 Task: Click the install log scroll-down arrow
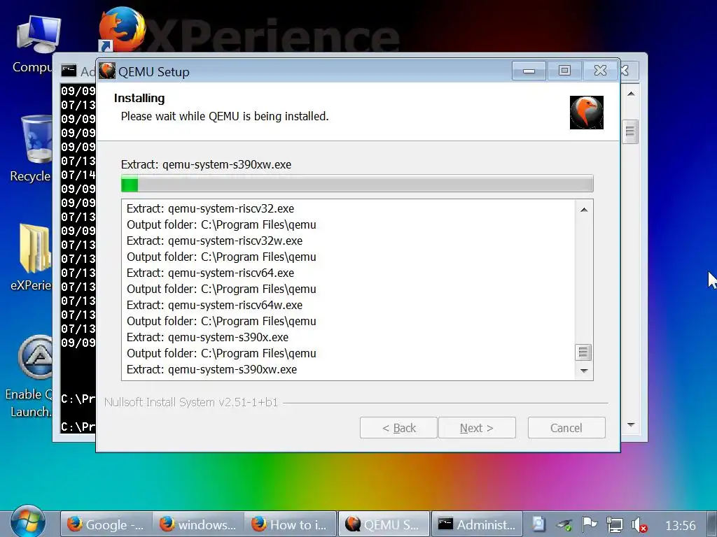pos(583,371)
